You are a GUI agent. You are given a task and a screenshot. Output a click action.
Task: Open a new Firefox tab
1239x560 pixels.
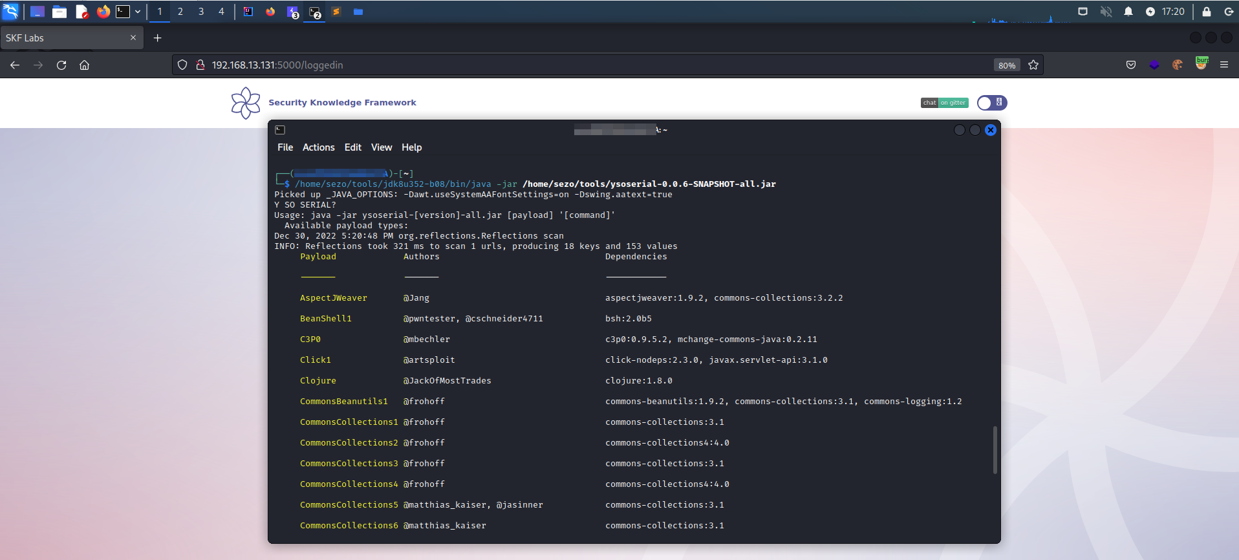pyautogui.click(x=157, y=38)
